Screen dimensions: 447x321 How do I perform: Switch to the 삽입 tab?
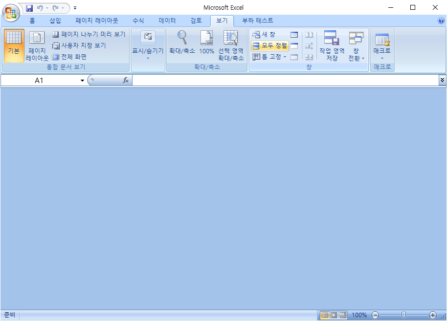[55, 21]
